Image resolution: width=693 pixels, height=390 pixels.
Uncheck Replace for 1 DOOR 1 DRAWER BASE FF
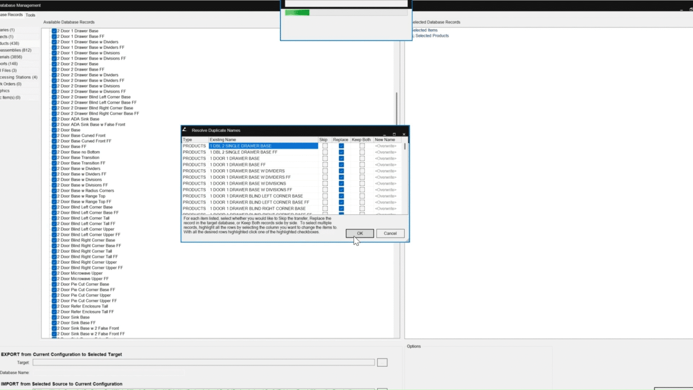tap(342, 165)
